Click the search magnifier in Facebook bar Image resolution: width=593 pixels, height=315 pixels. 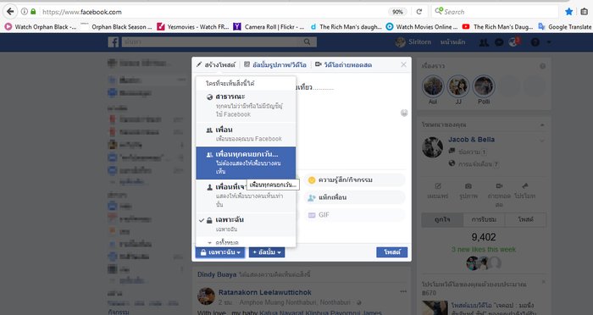(307, 42)
